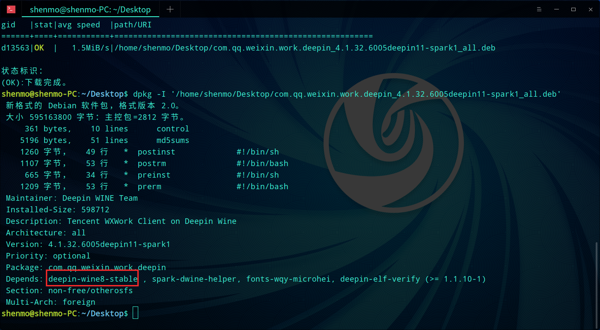This screenshot has height=330, width=600.
Task: Click the prompt before the dpkg command
Action: click(65, 94)
